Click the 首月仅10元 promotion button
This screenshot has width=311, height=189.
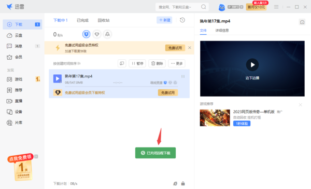click(256, 7)
